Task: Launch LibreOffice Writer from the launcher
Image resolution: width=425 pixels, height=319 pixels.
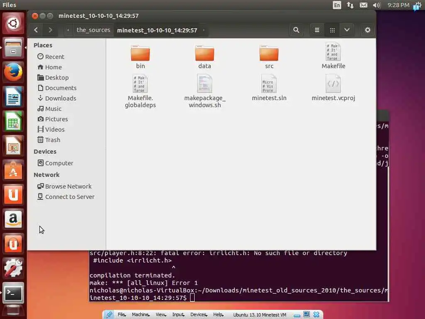Action: coord(13,96)
